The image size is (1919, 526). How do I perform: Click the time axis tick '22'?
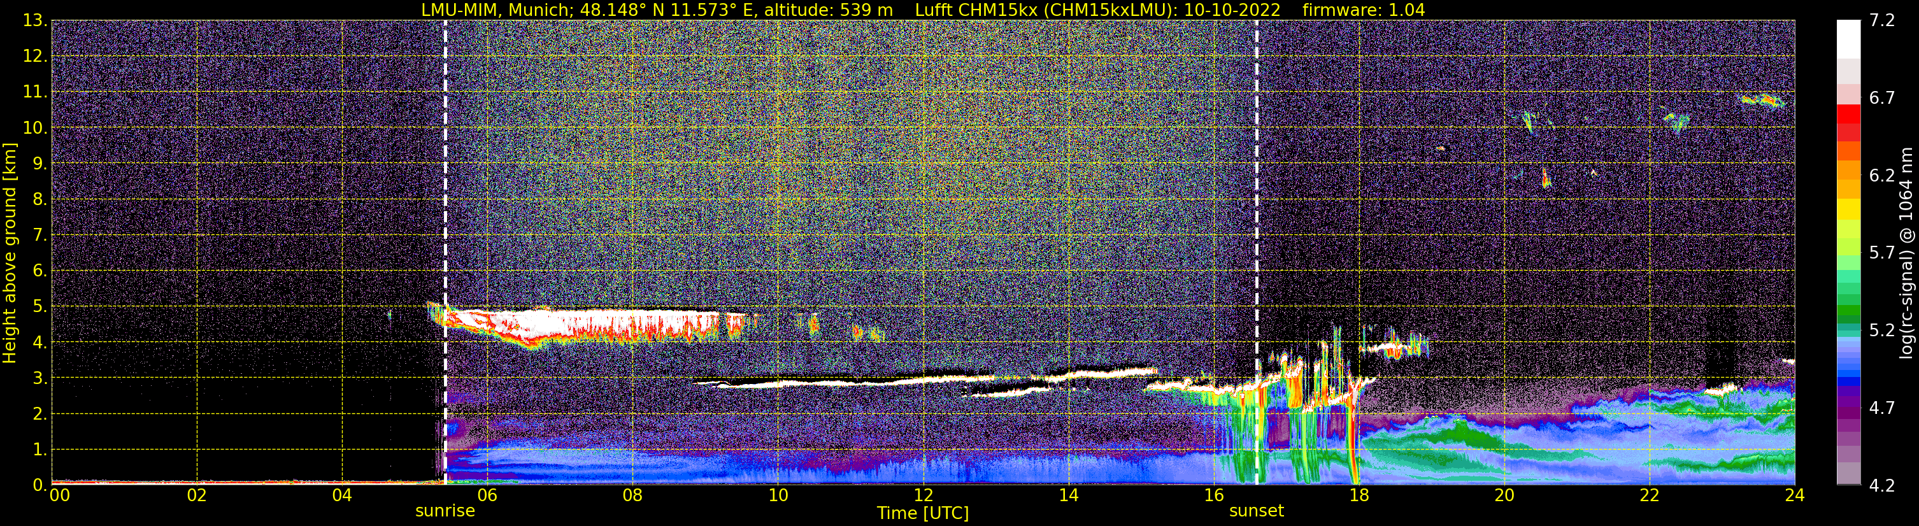tap(1650, 495)
